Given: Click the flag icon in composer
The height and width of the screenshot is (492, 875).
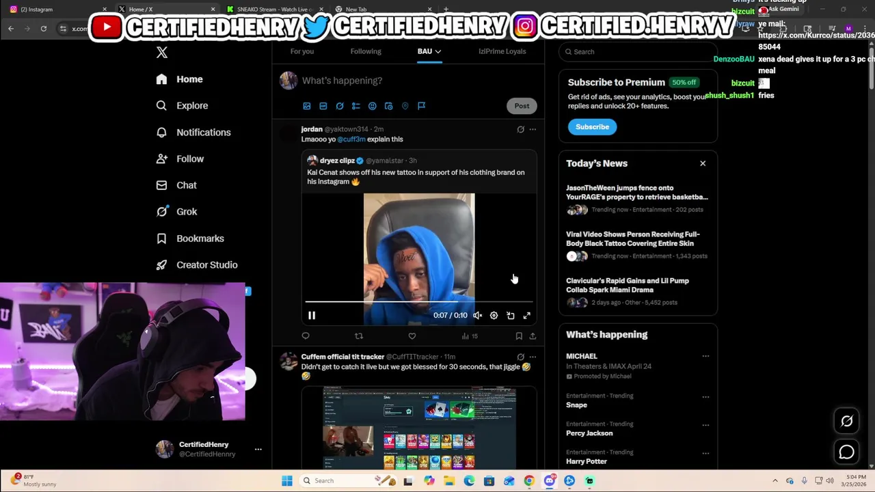Looking at the screenshot, I should [x=422, y=106].
